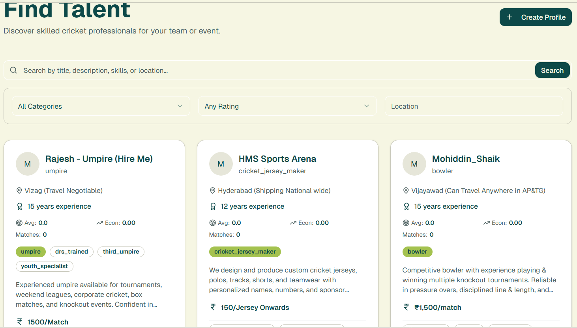Open the All Categories dropdown
The image size is (577, 328).
101,106
